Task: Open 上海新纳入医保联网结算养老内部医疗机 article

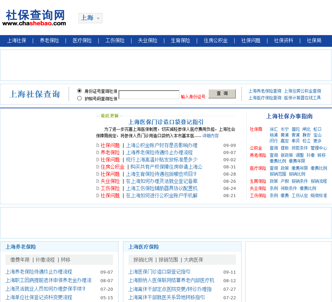Action: tap(171, 280)
